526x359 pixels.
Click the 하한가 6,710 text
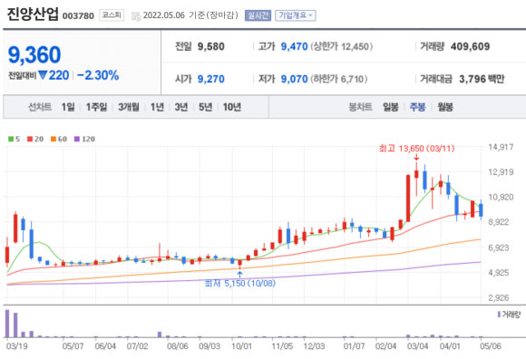click(x=339, y=79)
